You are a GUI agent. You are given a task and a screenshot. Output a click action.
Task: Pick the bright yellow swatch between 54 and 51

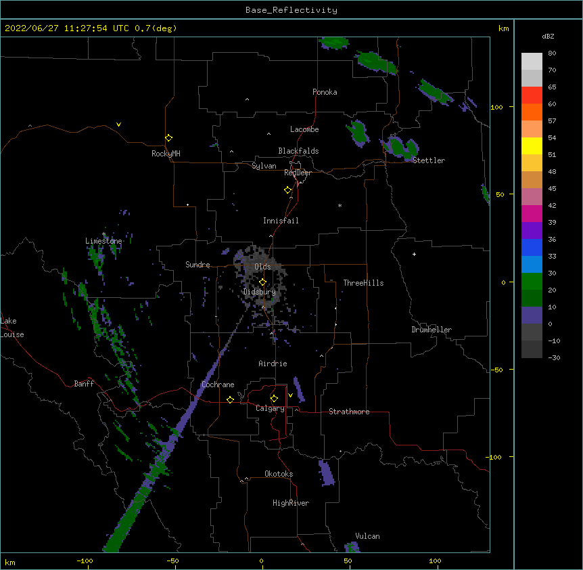(532, 146)
